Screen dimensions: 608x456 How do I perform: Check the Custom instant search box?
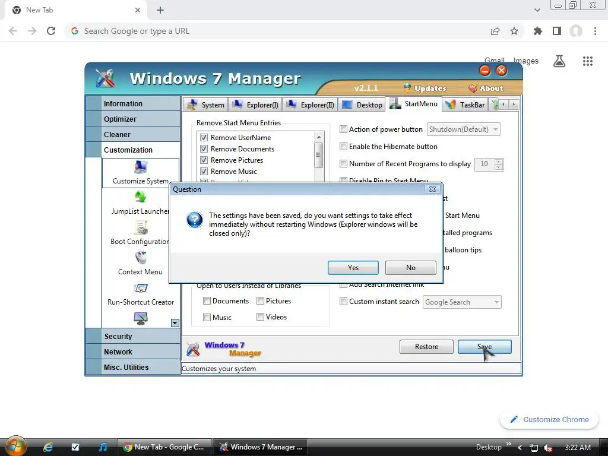(x=343, y=301)
